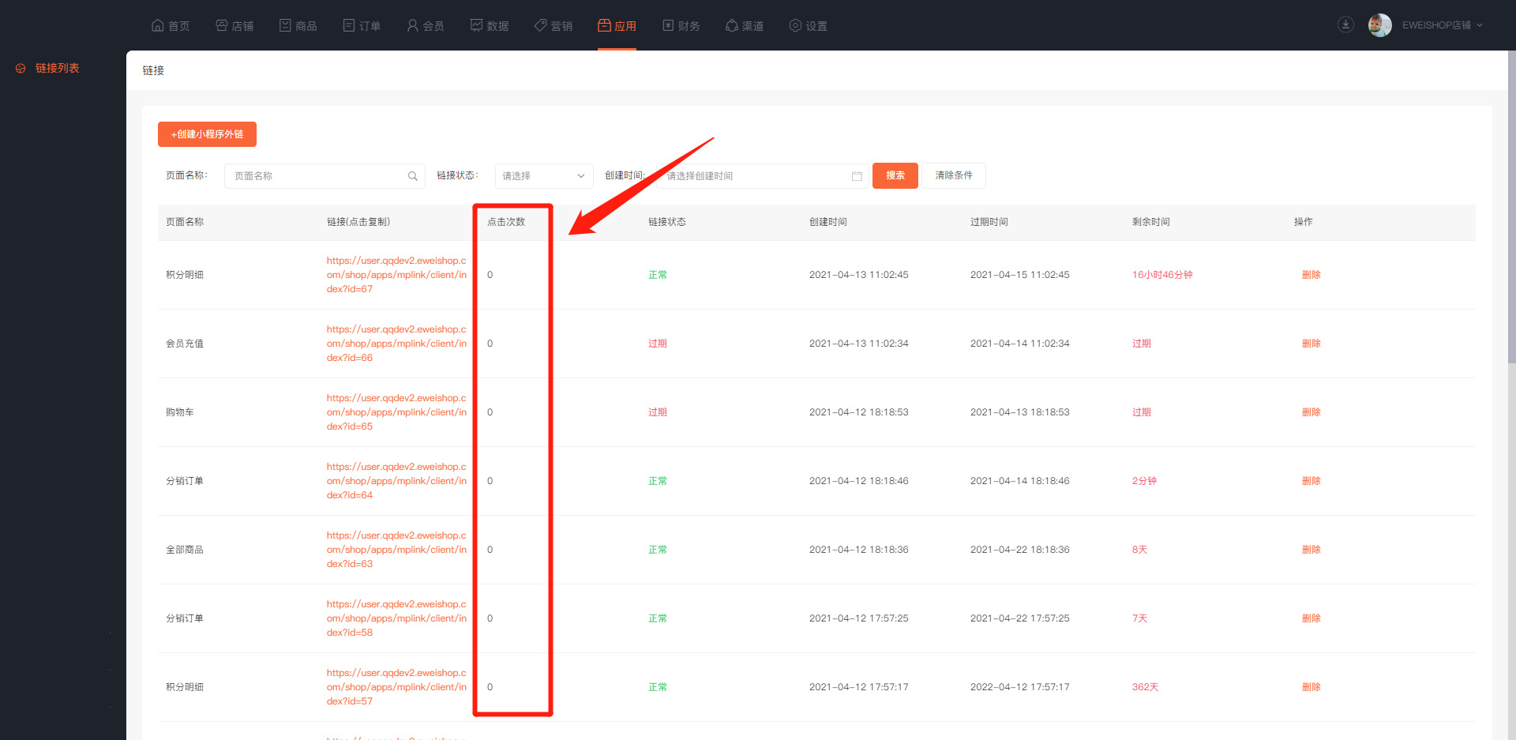The height and width of the screenshot is (740, 1516).
Task: Switch to the 订单 orders tab
Action: pos(362,26)
